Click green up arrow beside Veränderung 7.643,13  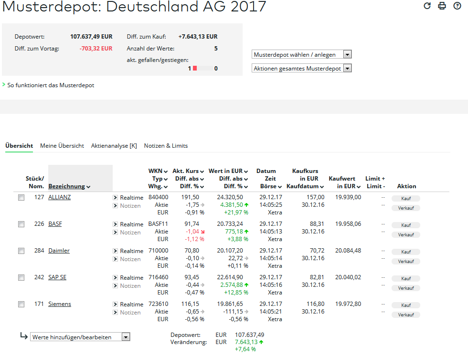(261, 342)
